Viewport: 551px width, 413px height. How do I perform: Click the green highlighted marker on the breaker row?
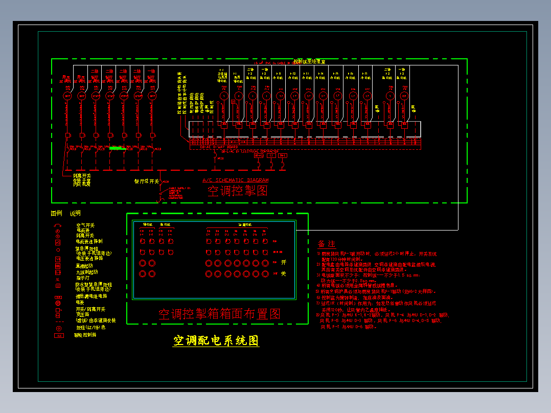tap(118, 148)
